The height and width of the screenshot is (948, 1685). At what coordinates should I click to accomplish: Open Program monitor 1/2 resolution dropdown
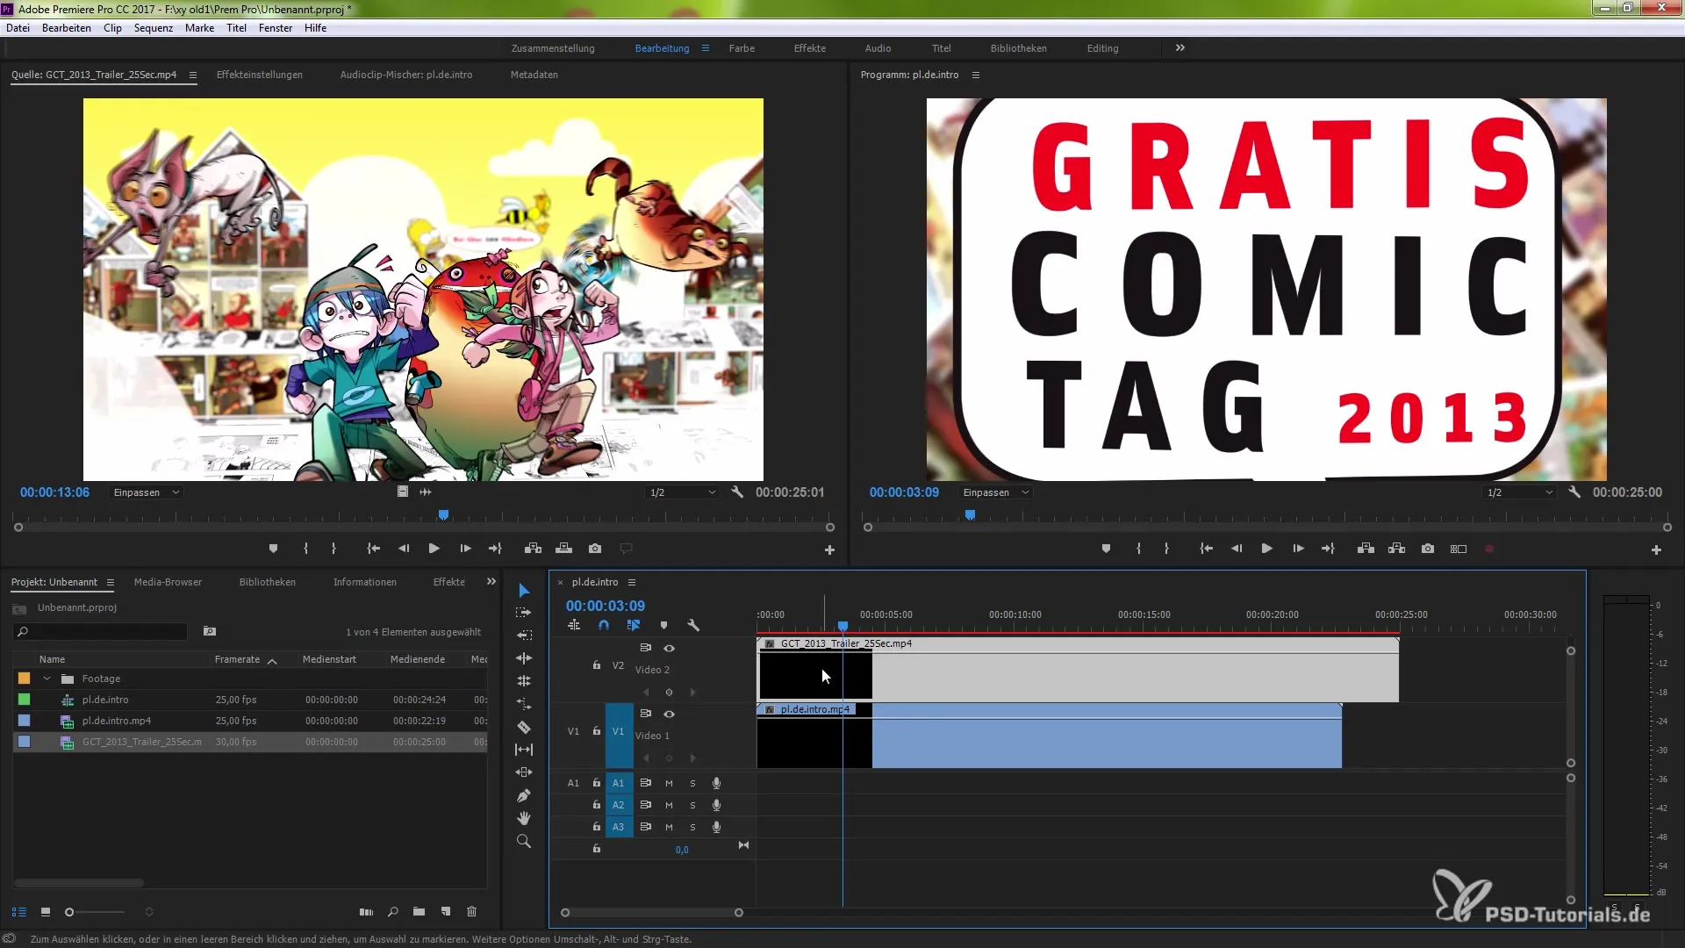pos(1520,492)
